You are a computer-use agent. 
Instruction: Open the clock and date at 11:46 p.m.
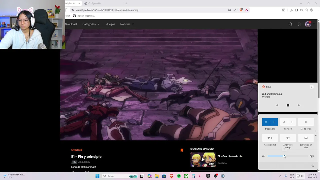312,176
